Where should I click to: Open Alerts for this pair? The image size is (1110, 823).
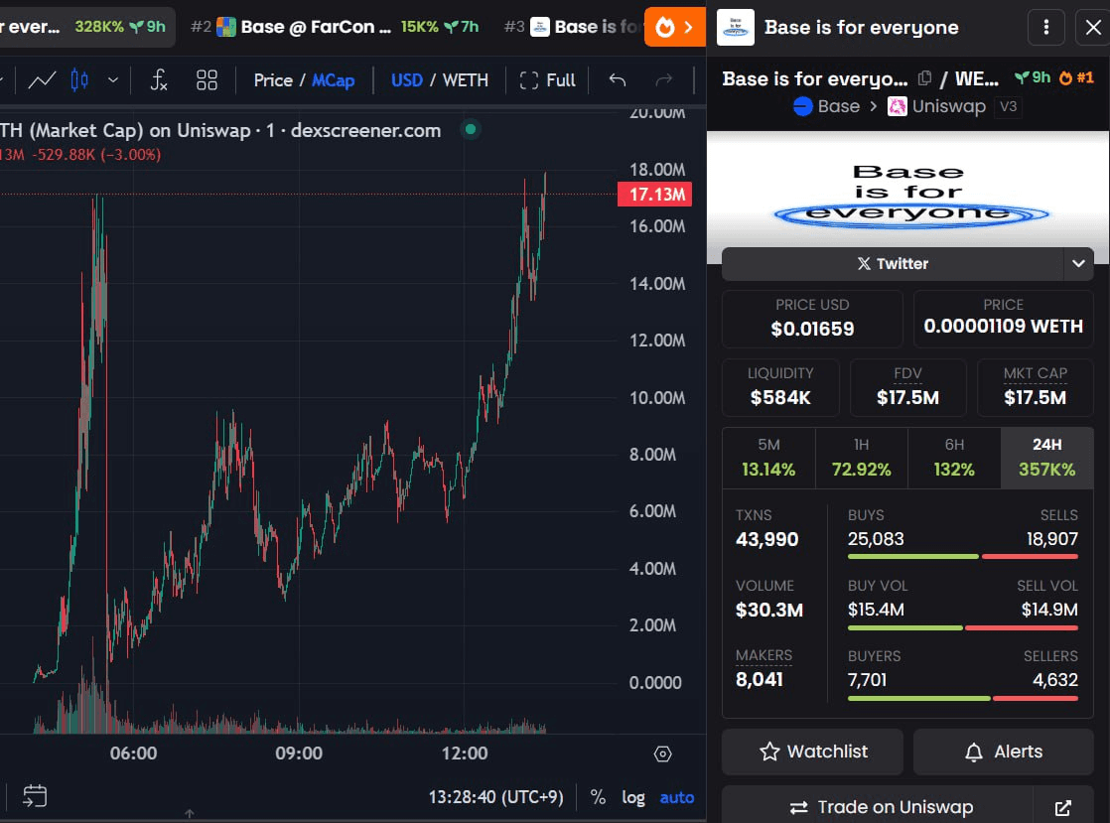[x=1004, y=752]
